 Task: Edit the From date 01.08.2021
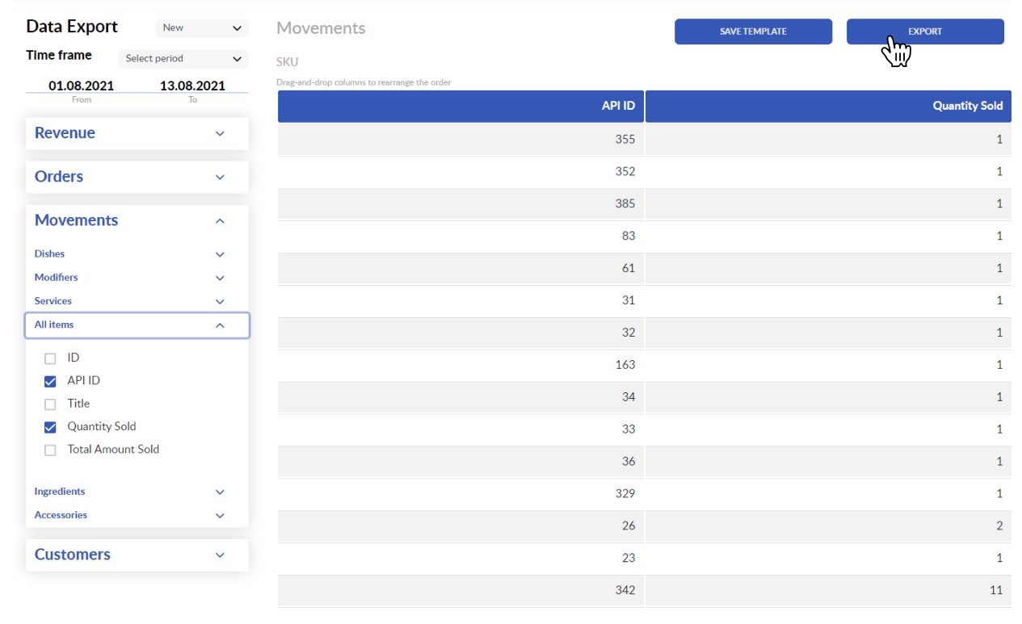click(82, 86)
